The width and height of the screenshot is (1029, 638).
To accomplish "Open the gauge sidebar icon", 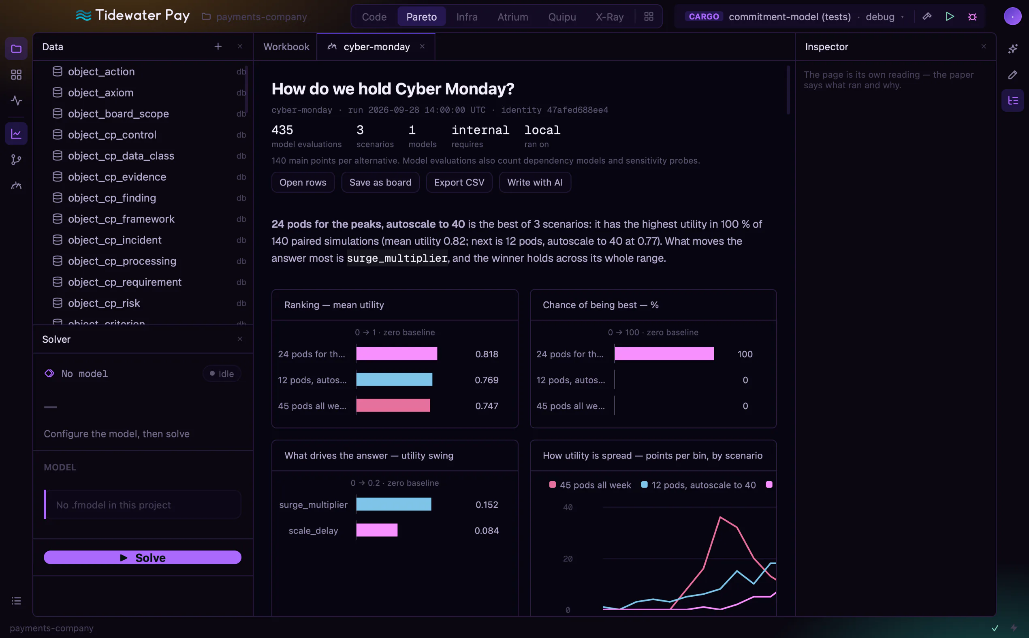I will [16, 185].
